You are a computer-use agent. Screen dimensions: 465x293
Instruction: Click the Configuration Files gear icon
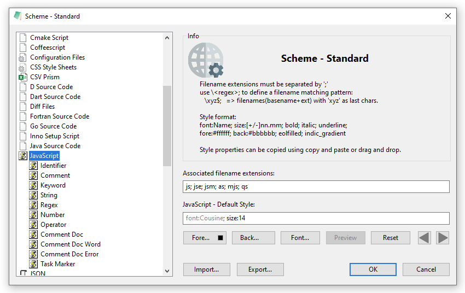(22, 57)
